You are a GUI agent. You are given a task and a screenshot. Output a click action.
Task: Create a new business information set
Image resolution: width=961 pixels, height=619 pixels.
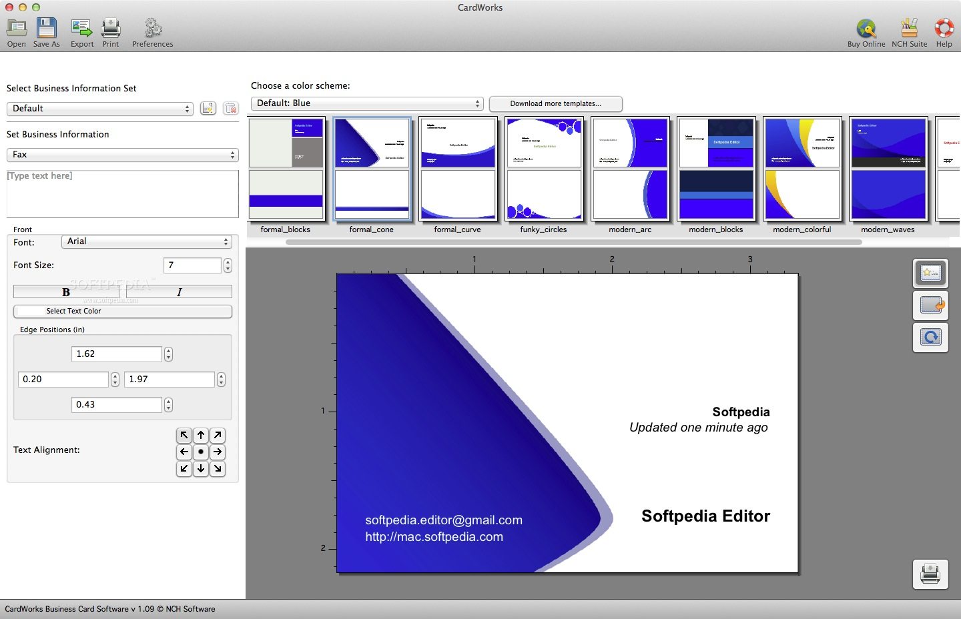[208, 108]
